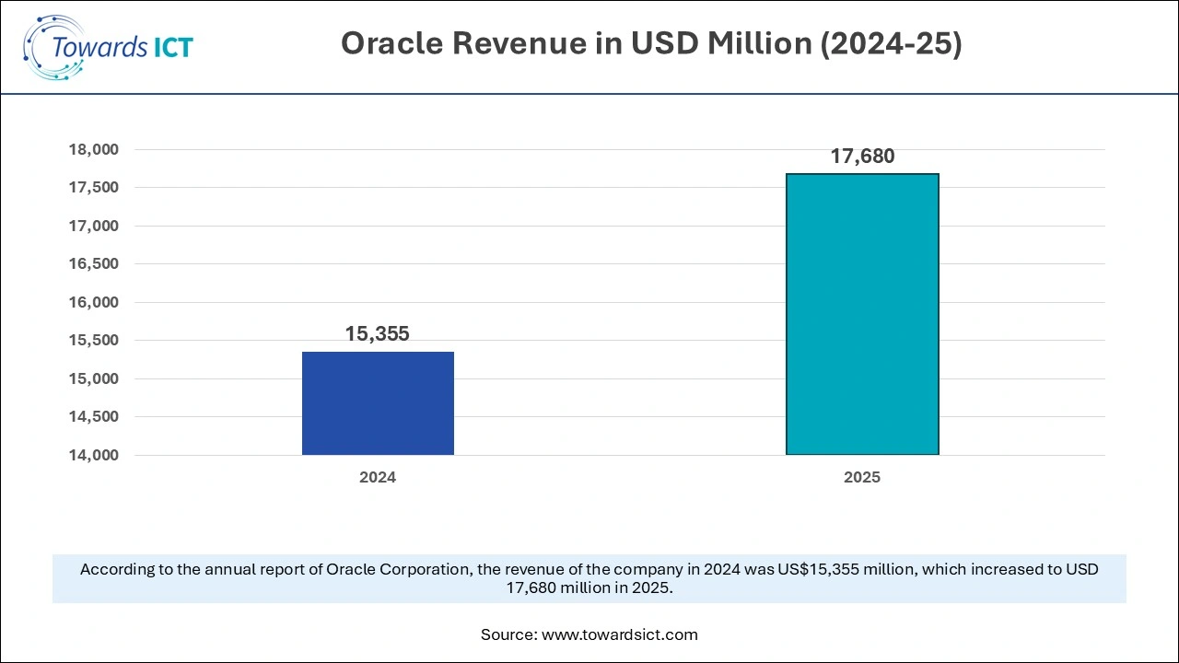Click the 17,680 data label
The width and height of the screenshot is (1179, 663).
862,157
